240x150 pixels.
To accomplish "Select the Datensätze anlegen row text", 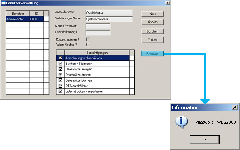I will pos(79,69).
